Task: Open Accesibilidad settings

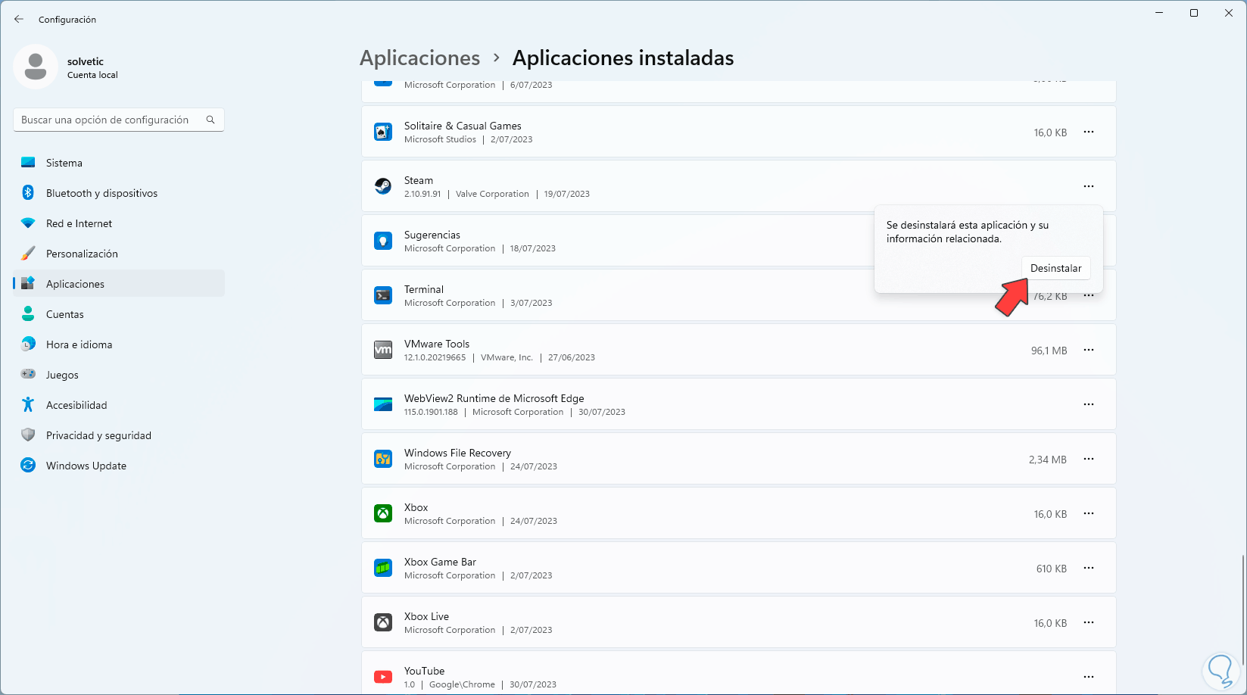Action: point(119,405)
